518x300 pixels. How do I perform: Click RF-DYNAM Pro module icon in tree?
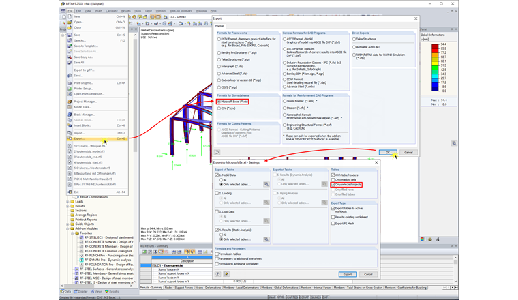point(82,260)
